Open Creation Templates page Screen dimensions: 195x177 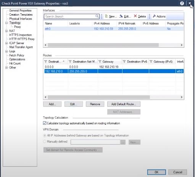[21, 14]
